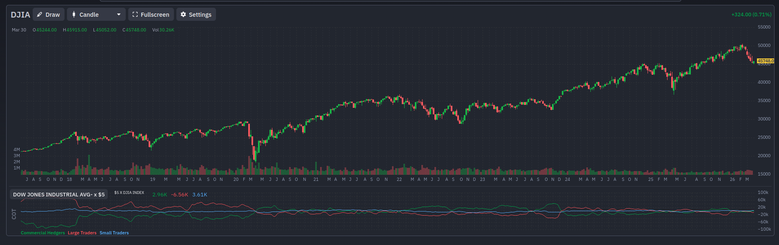Click the 50000 price axis label
Screen dimensions: 779x245
764,45
